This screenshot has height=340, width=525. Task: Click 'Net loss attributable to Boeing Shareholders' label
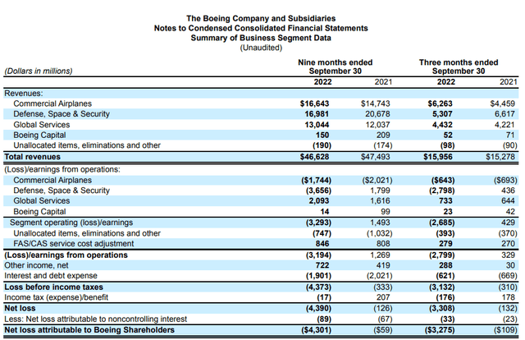(89, 330)
